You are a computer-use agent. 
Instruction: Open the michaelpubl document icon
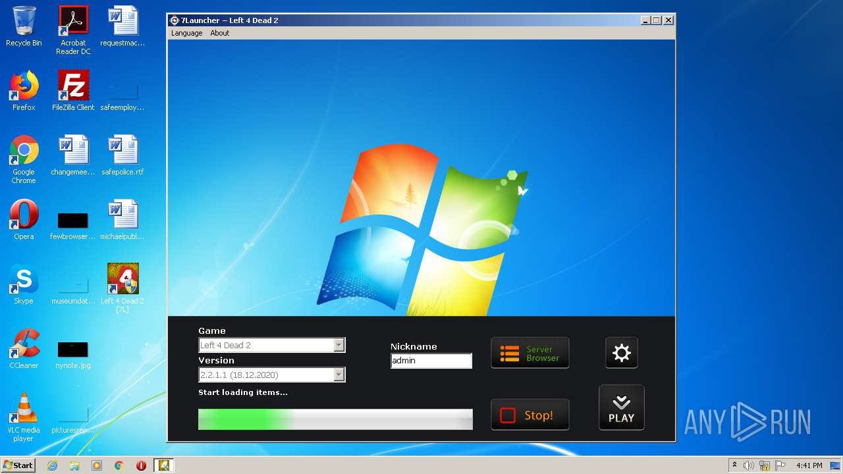122,220
